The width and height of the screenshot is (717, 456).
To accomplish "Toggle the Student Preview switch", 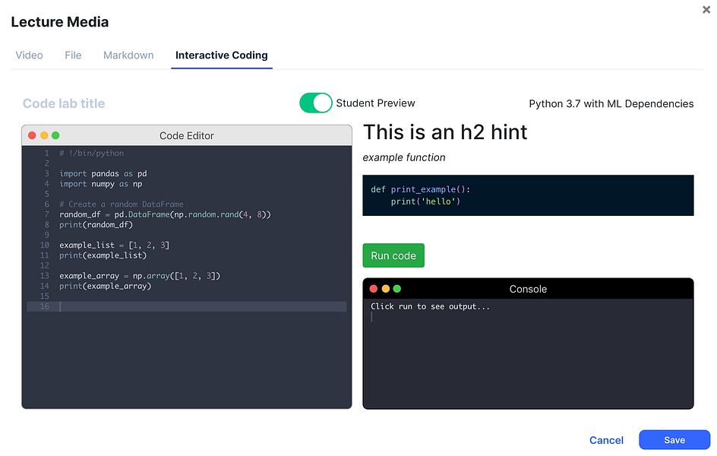I will (x=315, y=103).
